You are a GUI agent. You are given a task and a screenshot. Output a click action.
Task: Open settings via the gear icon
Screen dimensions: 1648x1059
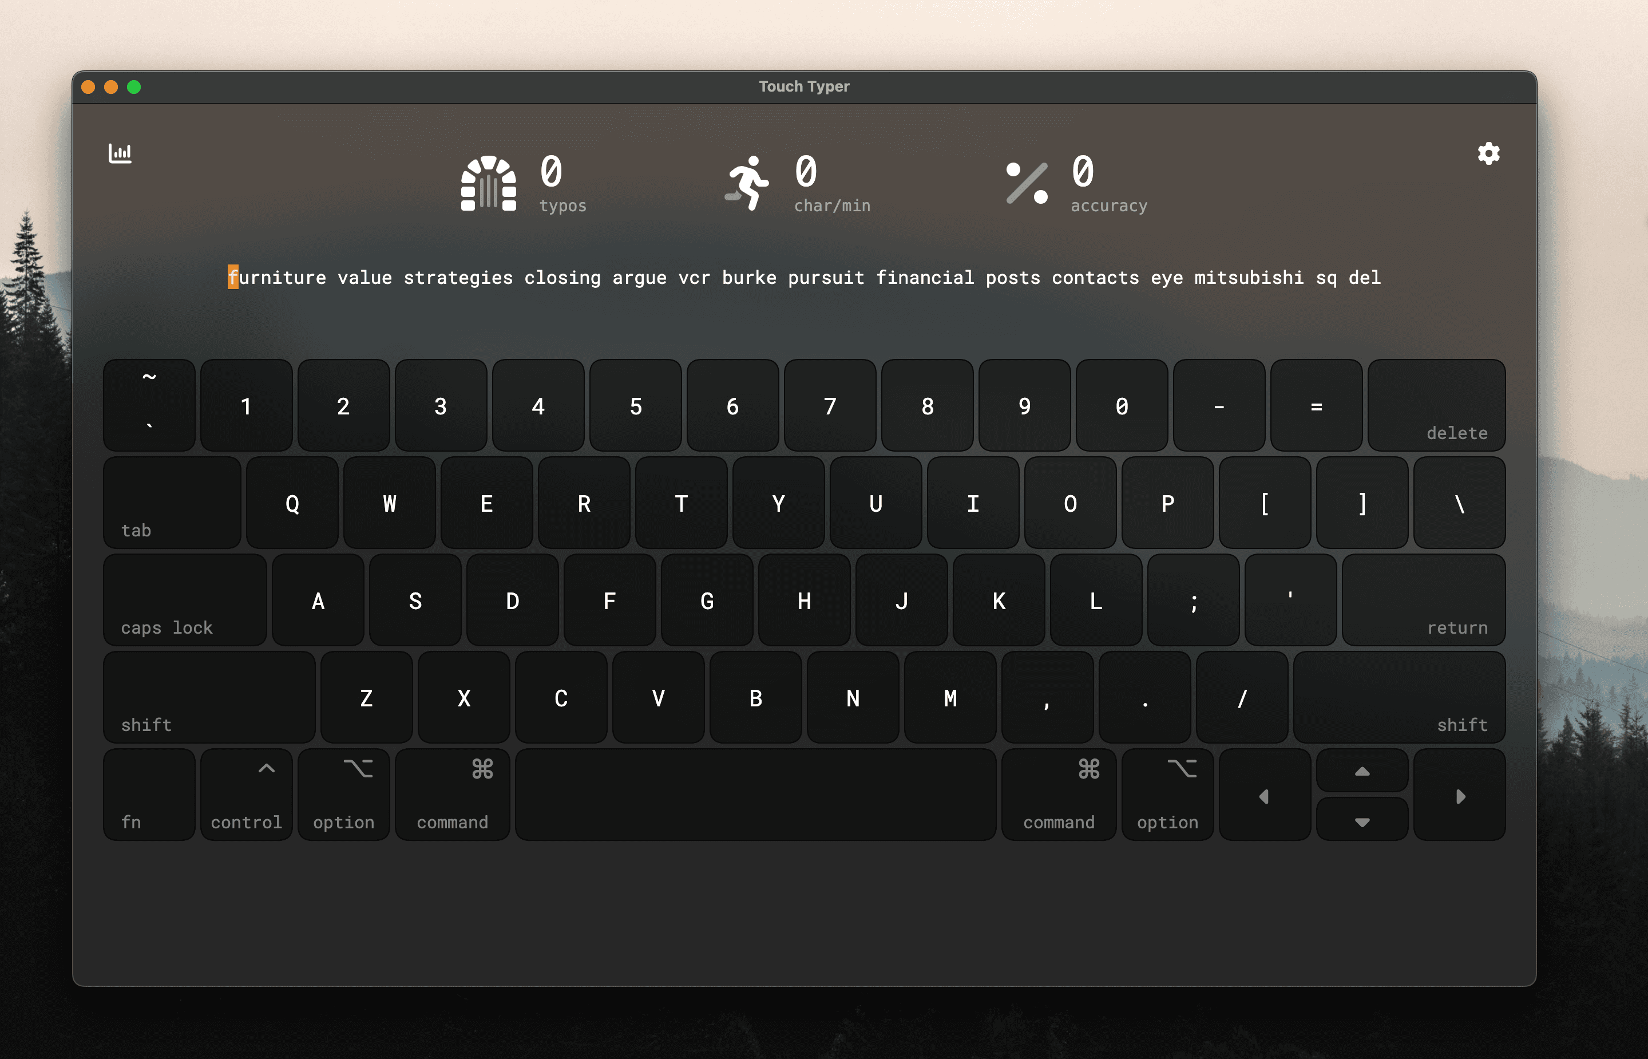[x=1488, y=153]
